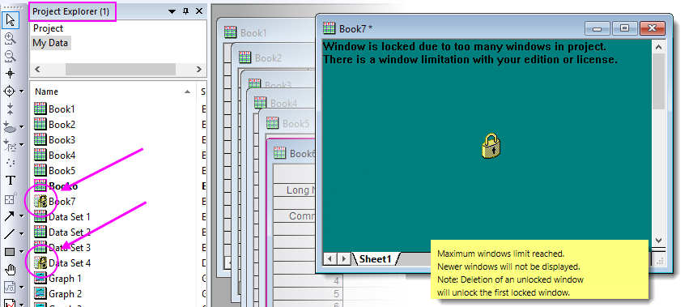Screen dimensions: 689x307
Task: Open Rectangle tool dropdown arrow
Action: click(21, 252)
